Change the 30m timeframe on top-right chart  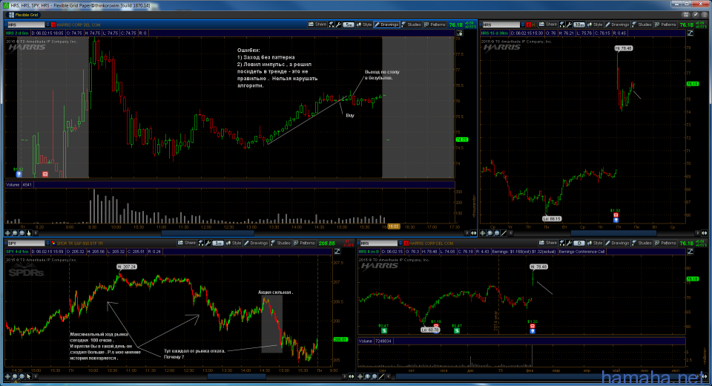(579, 24)
